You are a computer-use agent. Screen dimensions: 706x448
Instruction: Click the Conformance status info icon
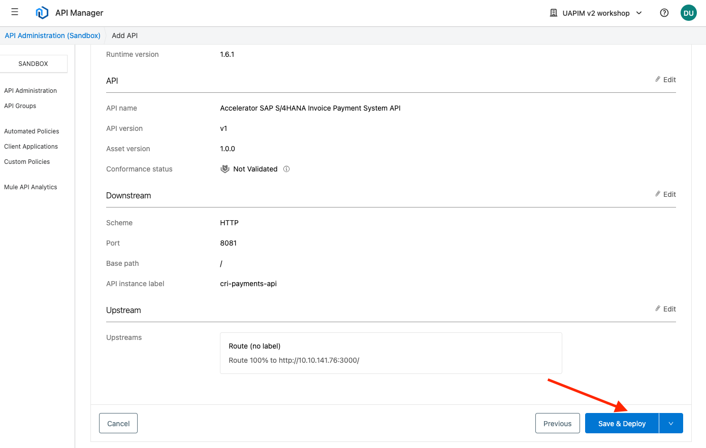(x=286, y=169)
